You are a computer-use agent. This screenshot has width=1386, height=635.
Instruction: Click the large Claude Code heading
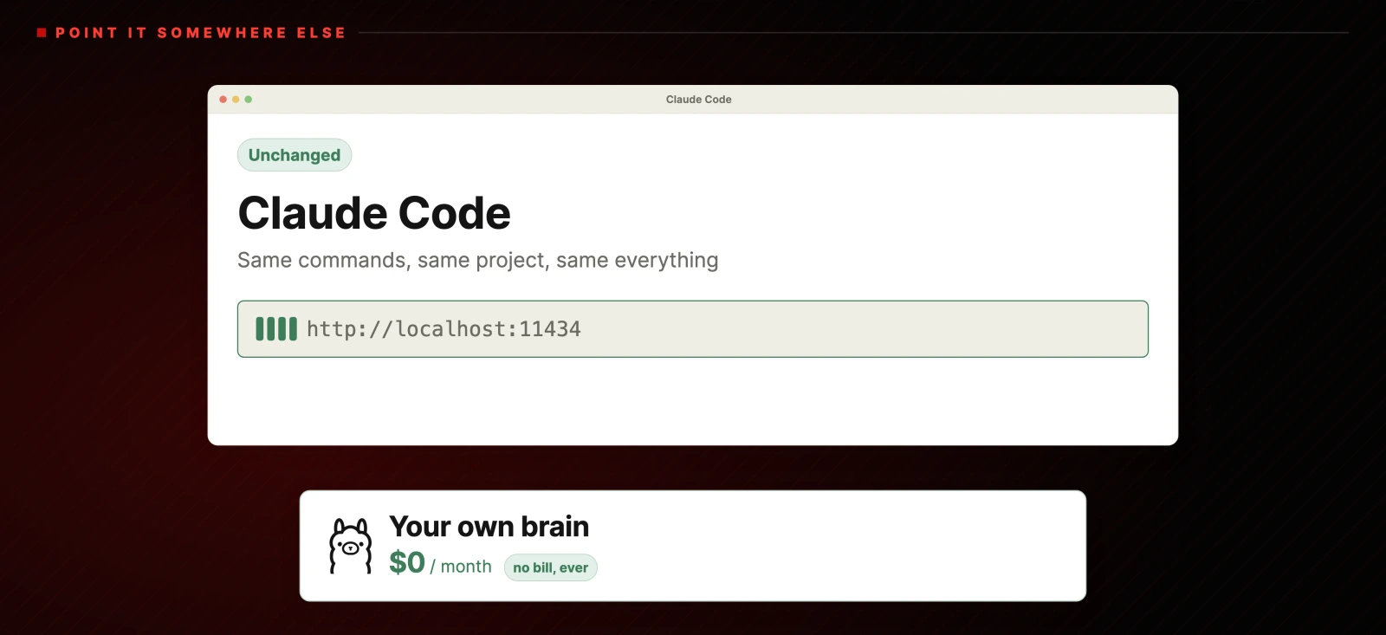pos(374,213)
